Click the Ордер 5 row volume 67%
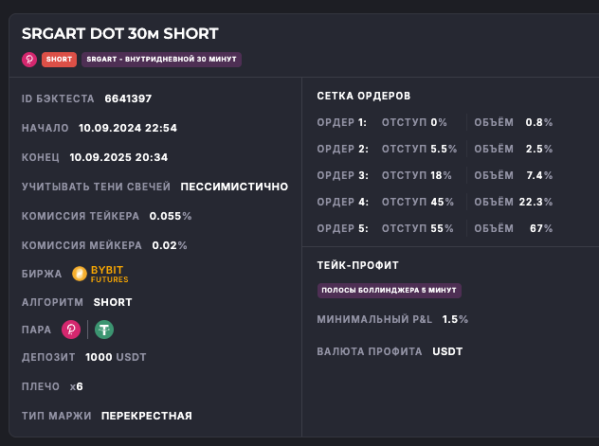The image size is (599, 446). pos(541,228)
